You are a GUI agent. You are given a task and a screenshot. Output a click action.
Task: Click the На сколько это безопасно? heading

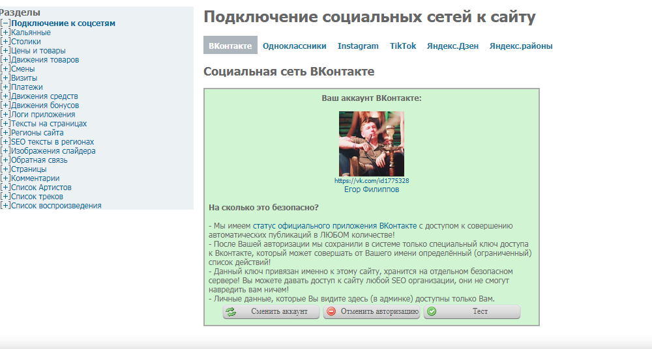[x=263, y=208]
